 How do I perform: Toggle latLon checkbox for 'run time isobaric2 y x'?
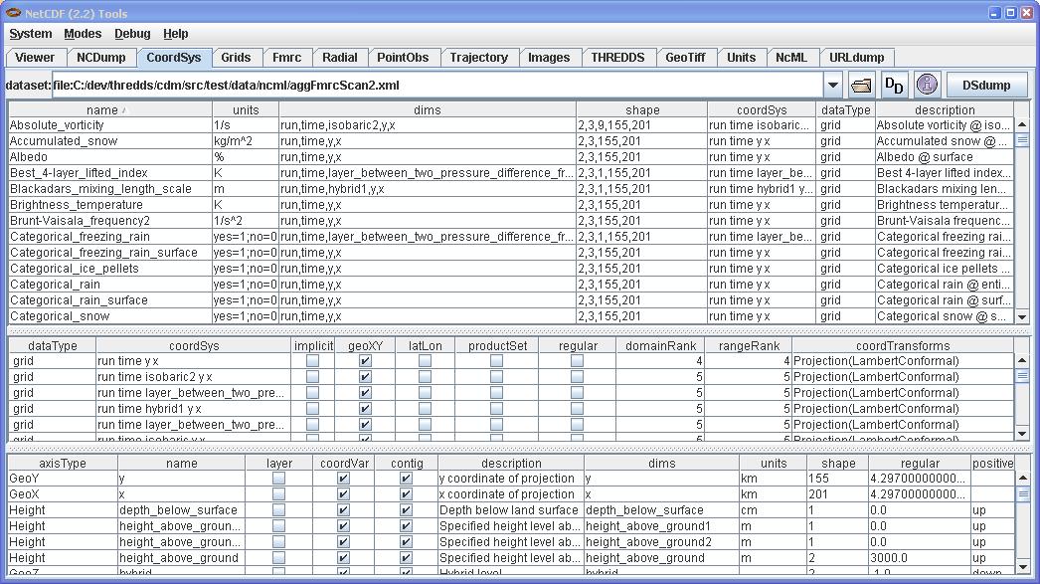point(425,378)
